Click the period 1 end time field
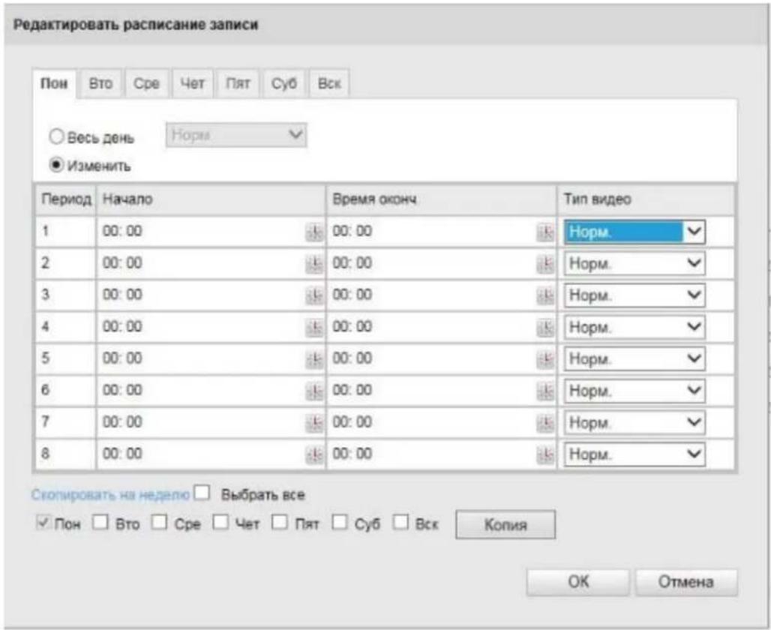771x630 pixels. pos(442,232)
